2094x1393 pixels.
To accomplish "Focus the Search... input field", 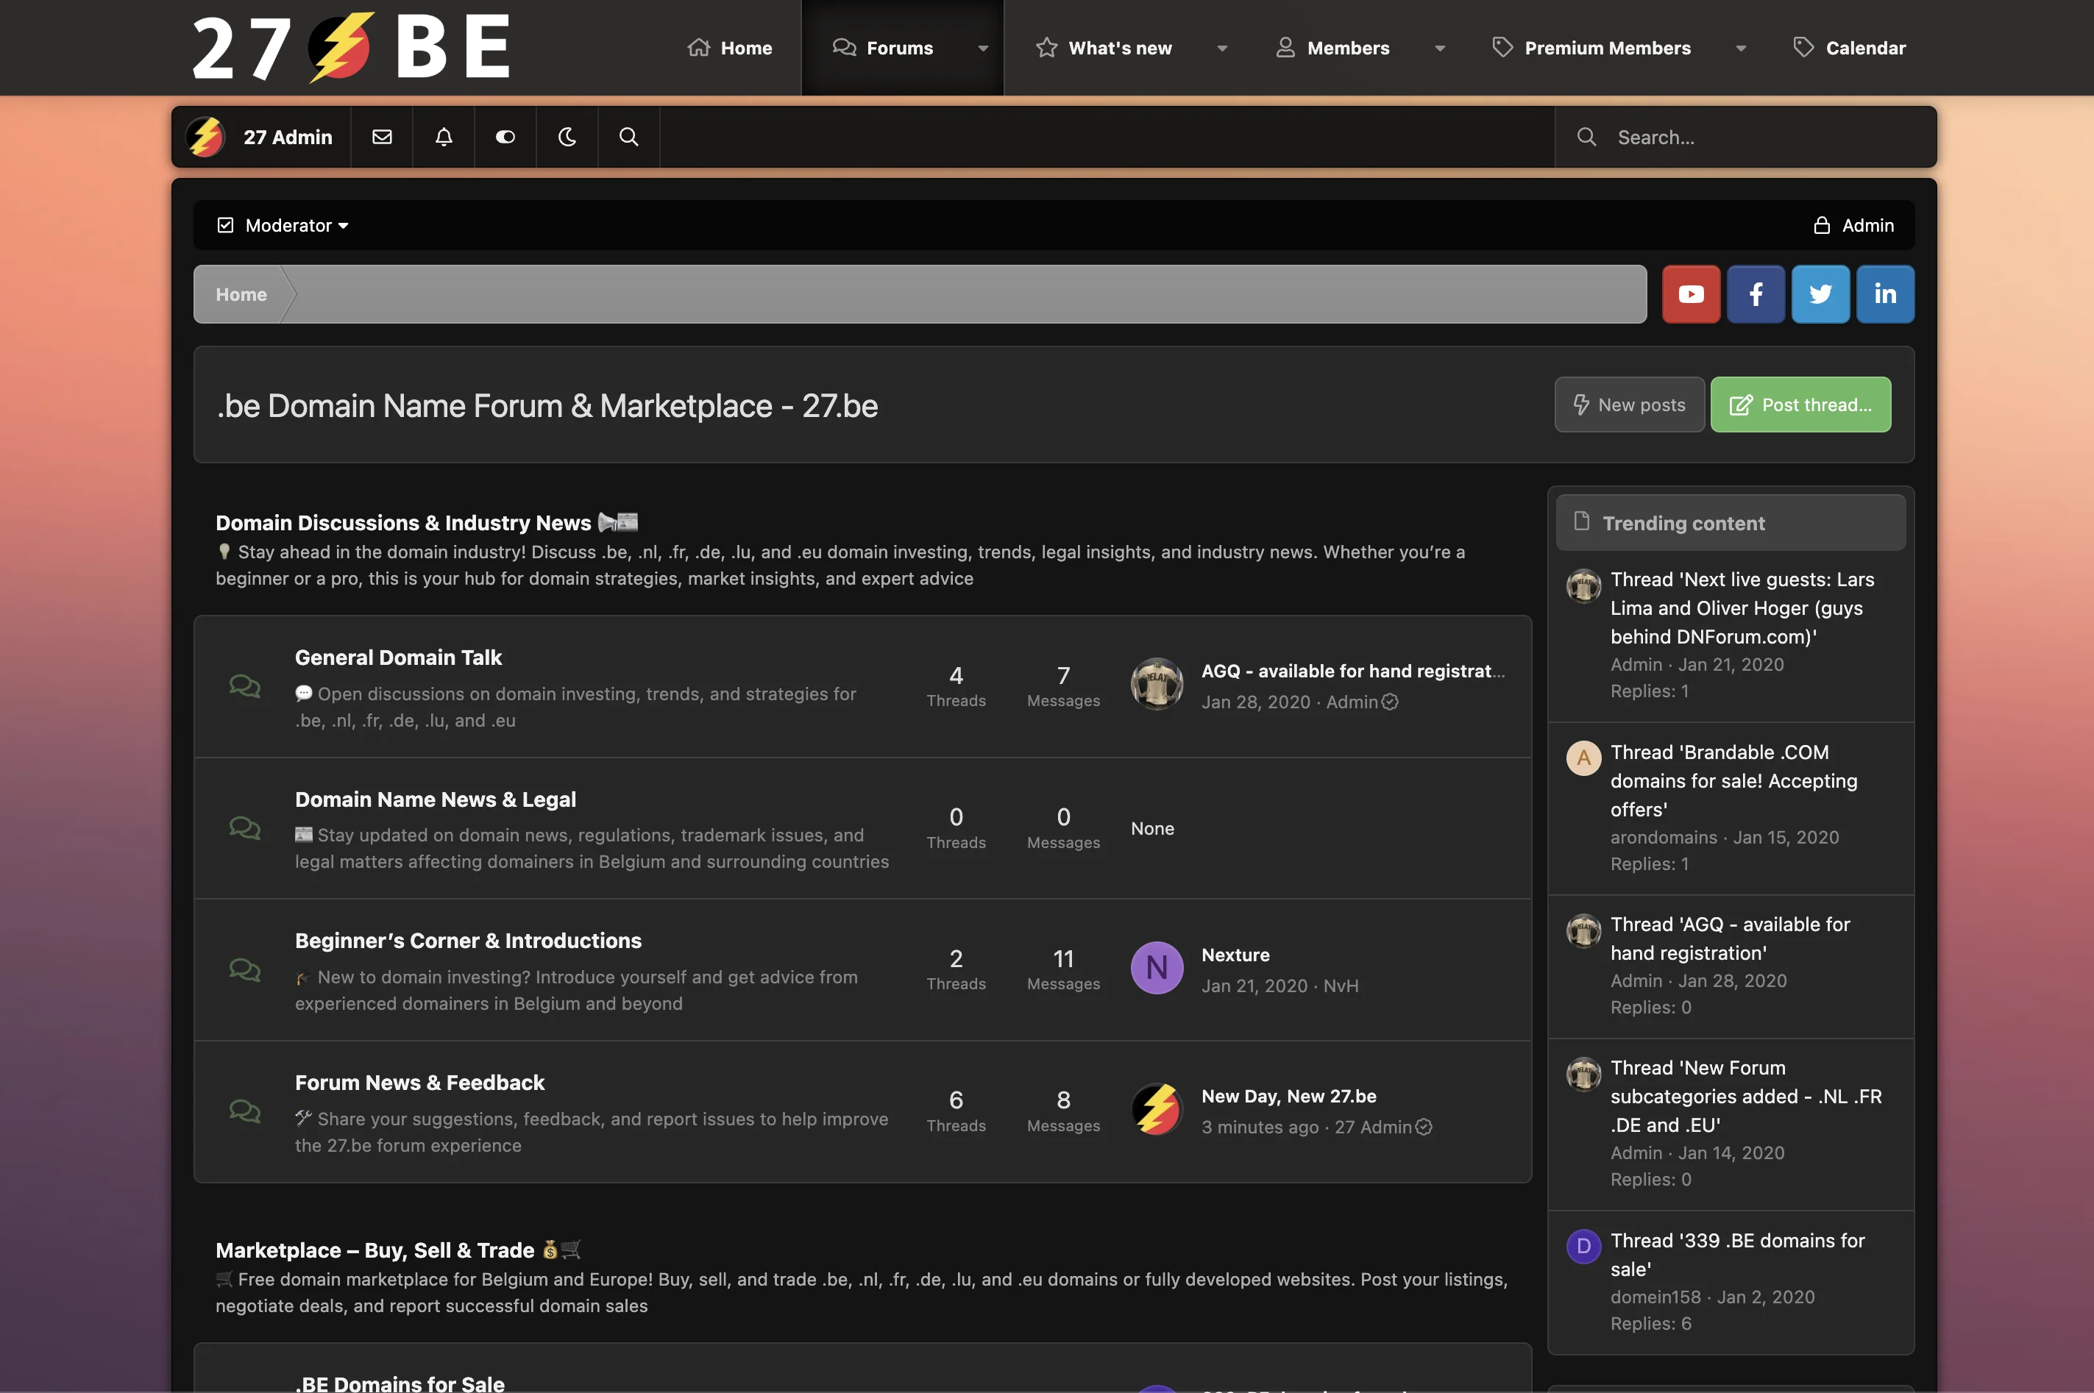I will [x=1745, y=137].
